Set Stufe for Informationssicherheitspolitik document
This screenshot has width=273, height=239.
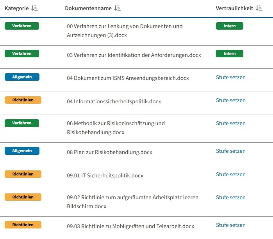[x=230, y=100]
